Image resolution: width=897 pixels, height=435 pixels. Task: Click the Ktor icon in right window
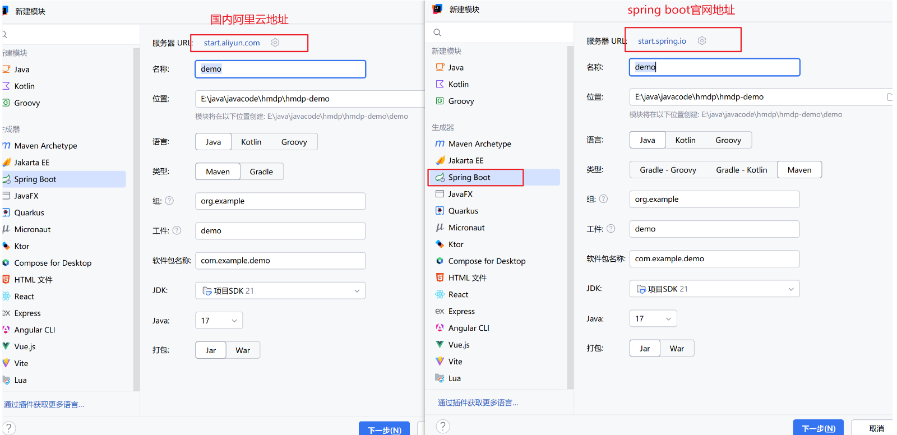tap(440, 244)
